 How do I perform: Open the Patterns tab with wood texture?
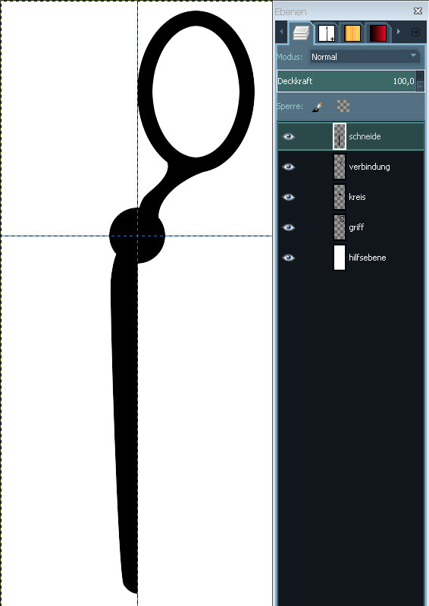352,33
